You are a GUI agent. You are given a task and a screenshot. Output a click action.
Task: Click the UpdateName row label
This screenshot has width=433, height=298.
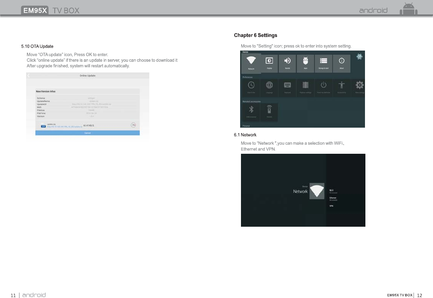(x=44, y=101)
